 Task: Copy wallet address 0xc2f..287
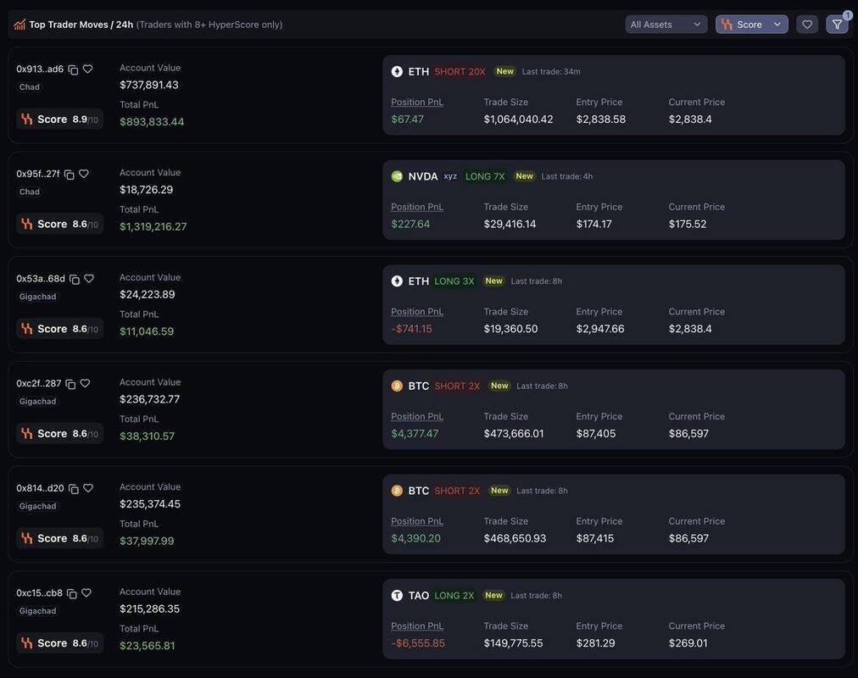click(71, 384)
